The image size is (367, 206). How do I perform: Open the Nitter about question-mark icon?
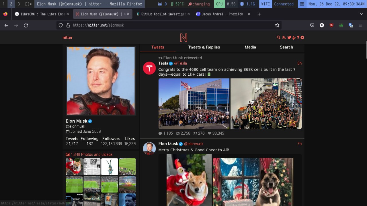click(298, 38)
